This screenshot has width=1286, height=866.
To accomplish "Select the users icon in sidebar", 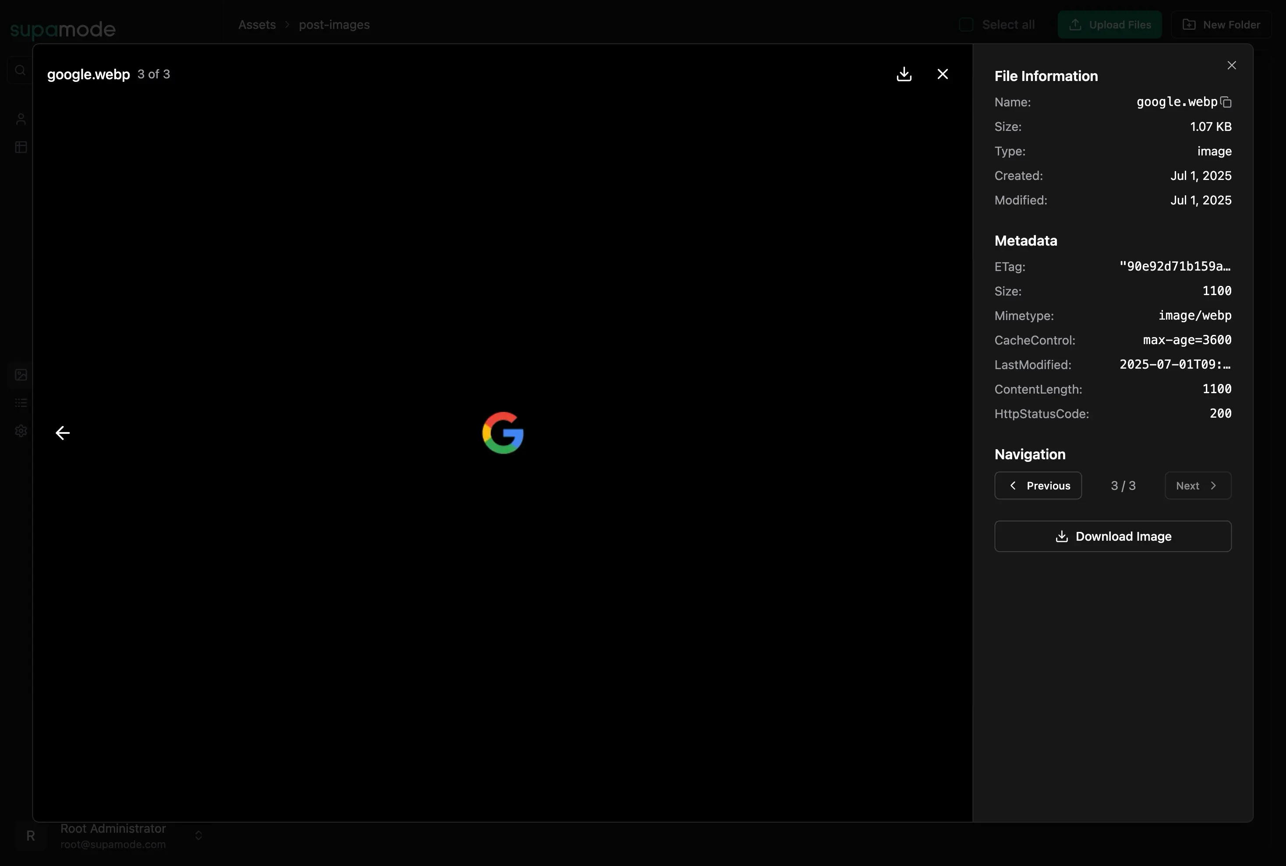I will [21, 118].
